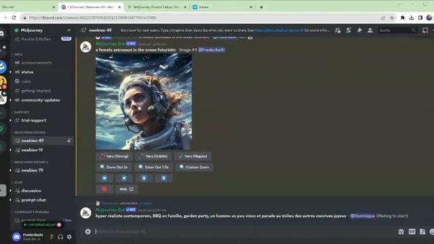Click the plus attachment button
434x244 pixels.
pyautogui.click(x=87, y=232)
